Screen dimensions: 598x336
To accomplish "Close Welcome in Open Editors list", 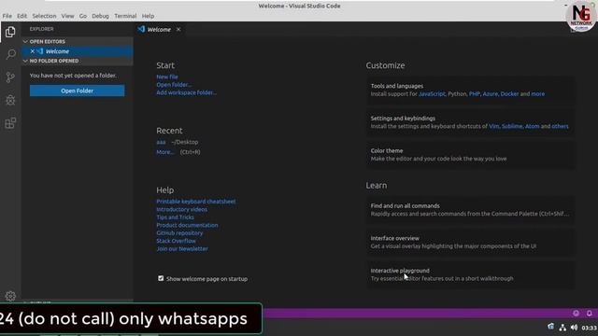I will coord(33,51).
